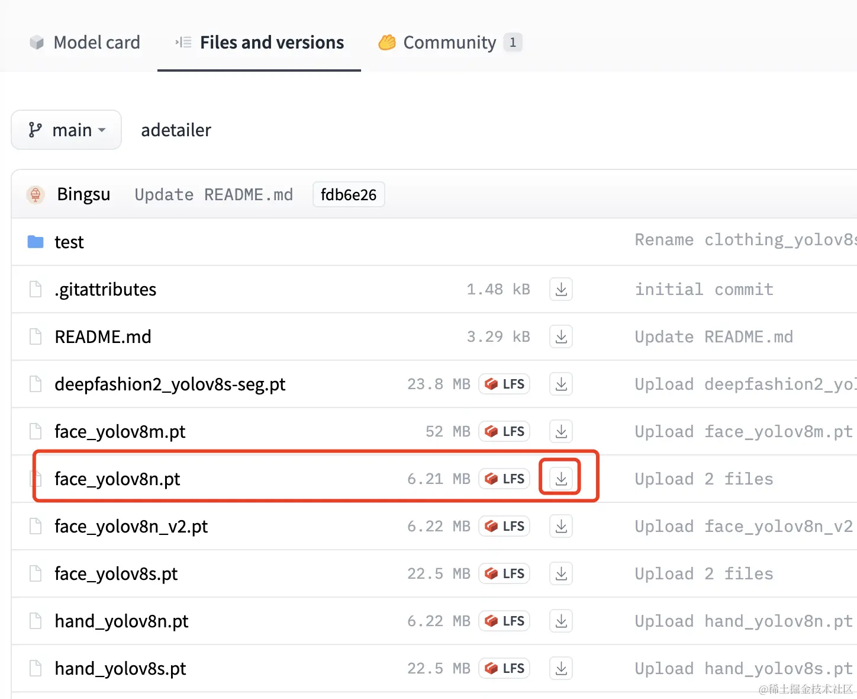The image size is (857, 699).
Task: Click the LFS badge for hand_yolov8s.pt
Action: (504, 668)
